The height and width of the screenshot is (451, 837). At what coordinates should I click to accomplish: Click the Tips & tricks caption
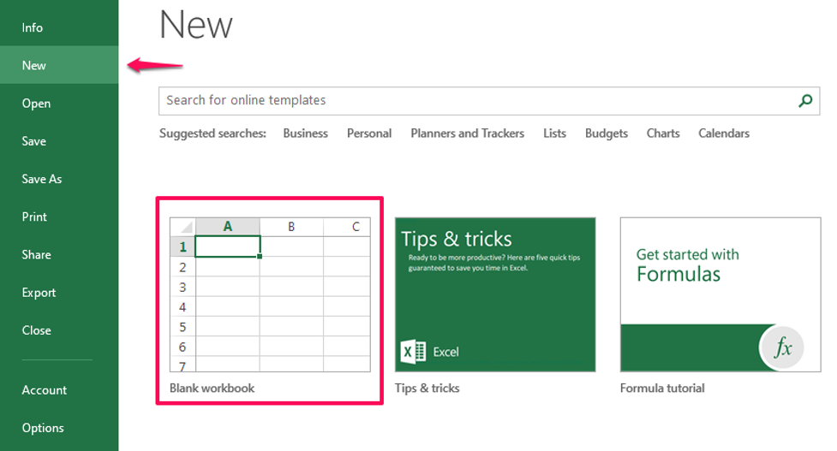[x=427, y=388]
